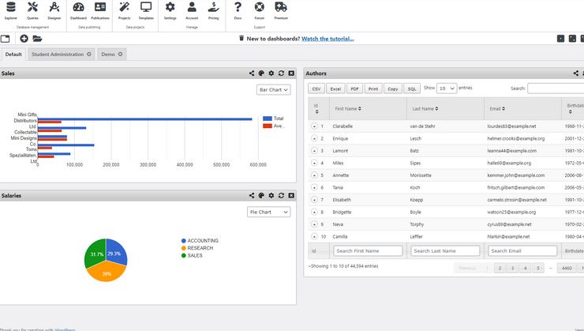Screen dimensions: 584x331
Task: Export Authors table as CSV
Action: coord(316,88)
